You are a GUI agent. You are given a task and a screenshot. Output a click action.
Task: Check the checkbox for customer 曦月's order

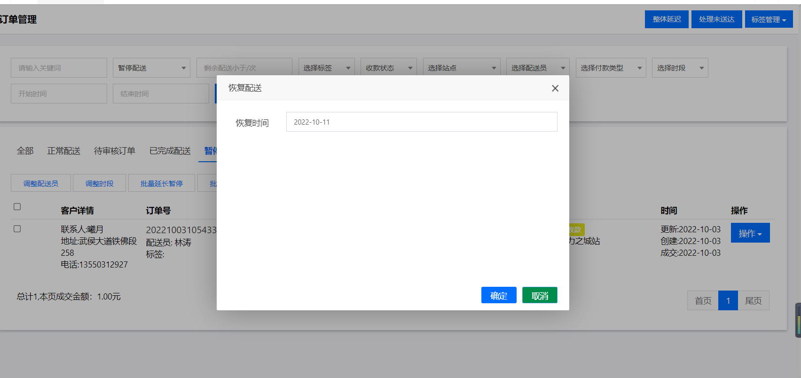click(x=17, y=229)
